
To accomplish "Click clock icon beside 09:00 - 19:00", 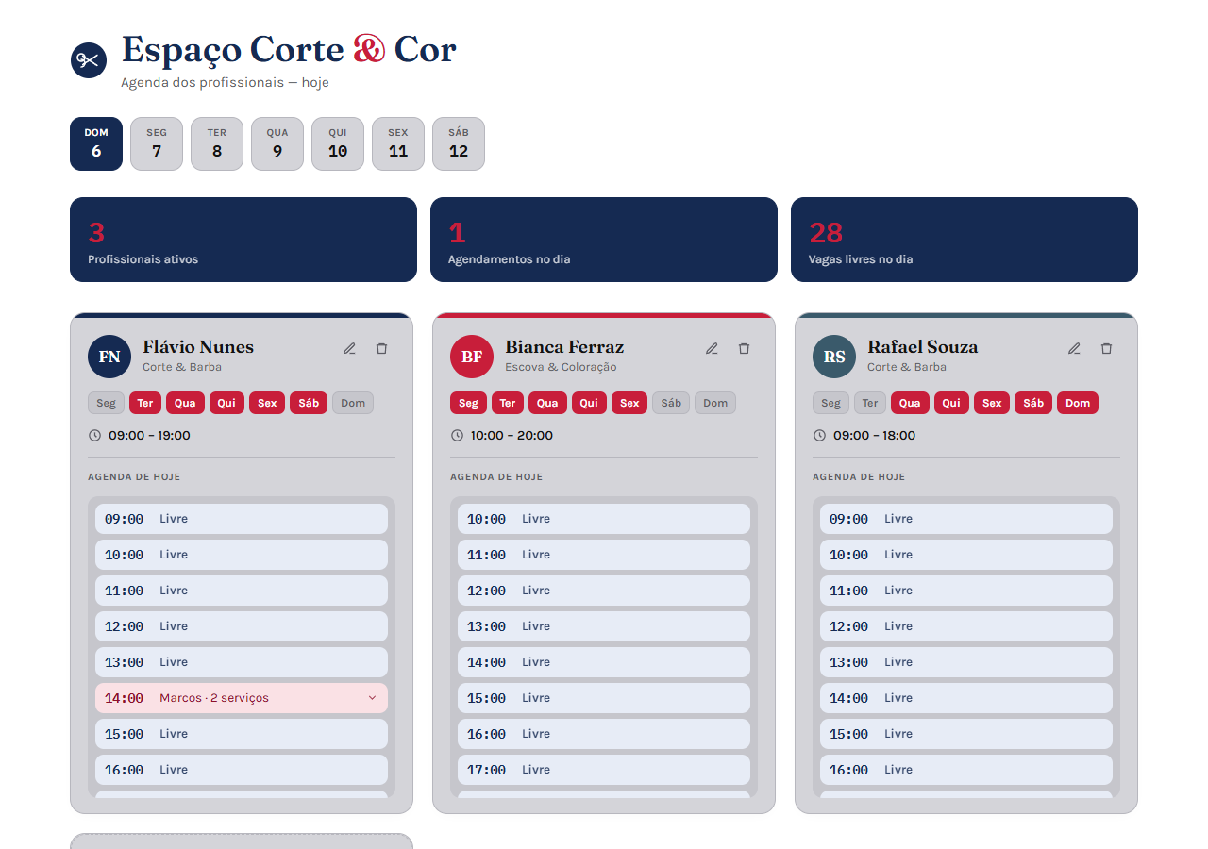I will [94, 436].
